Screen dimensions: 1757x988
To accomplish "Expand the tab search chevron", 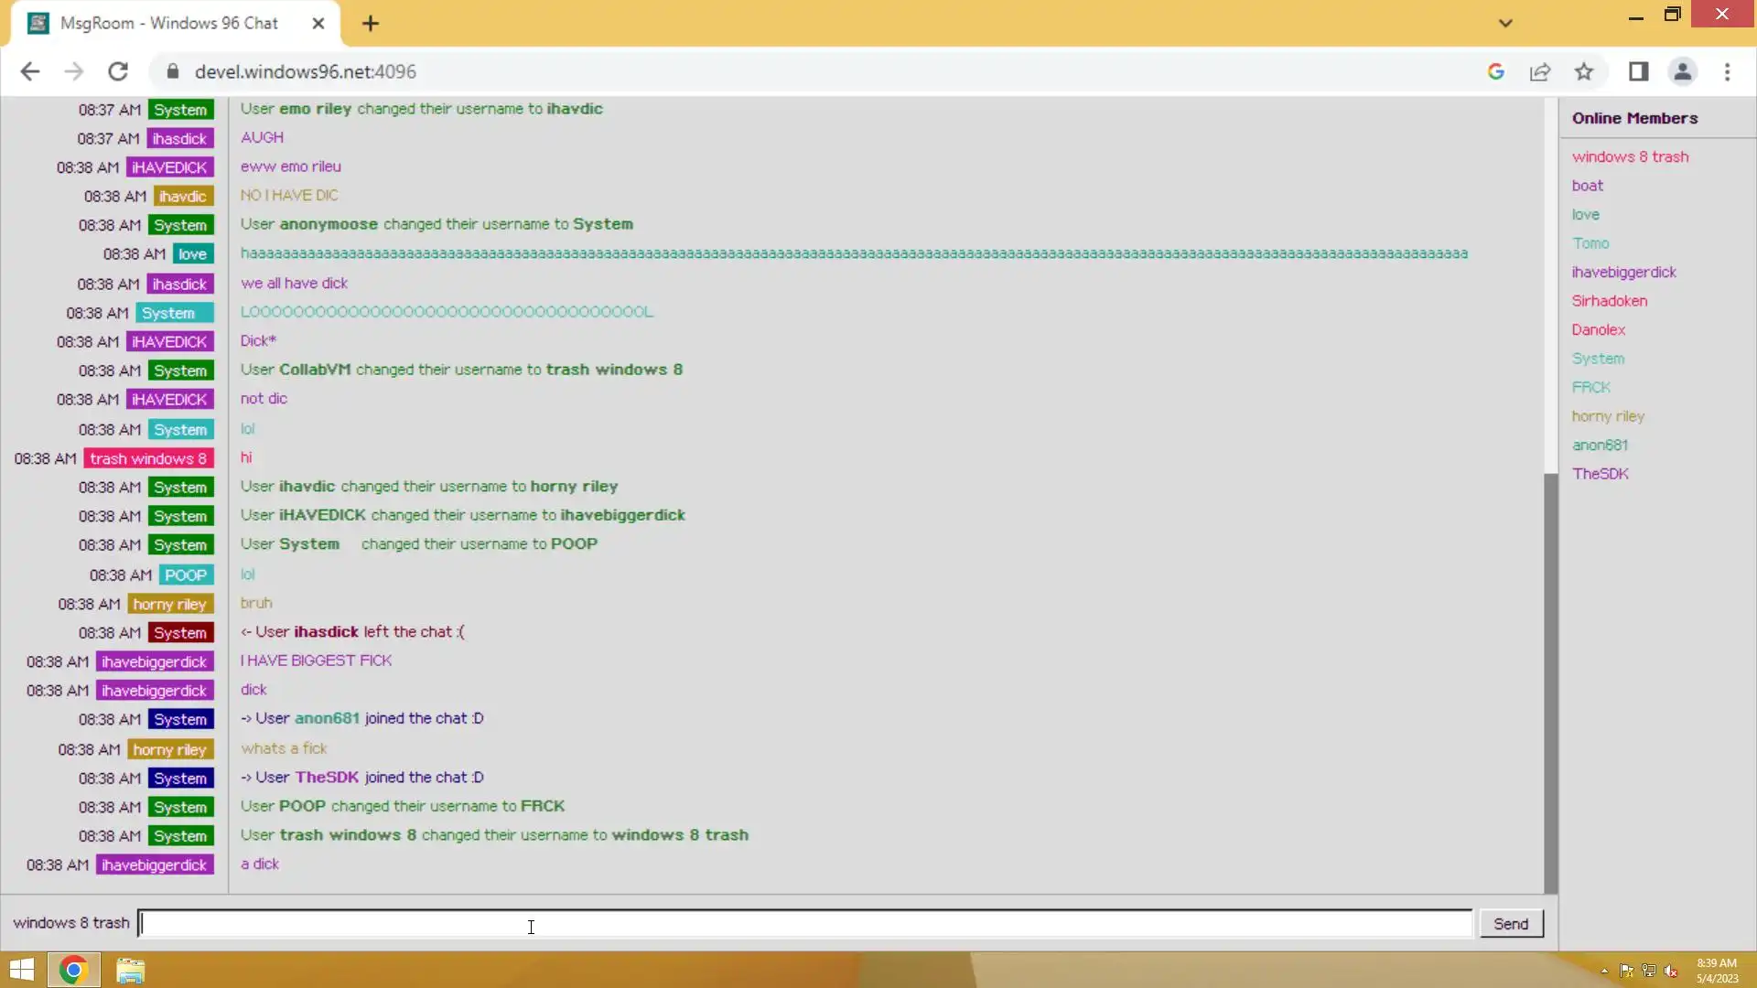I will tap(1505, 23).
